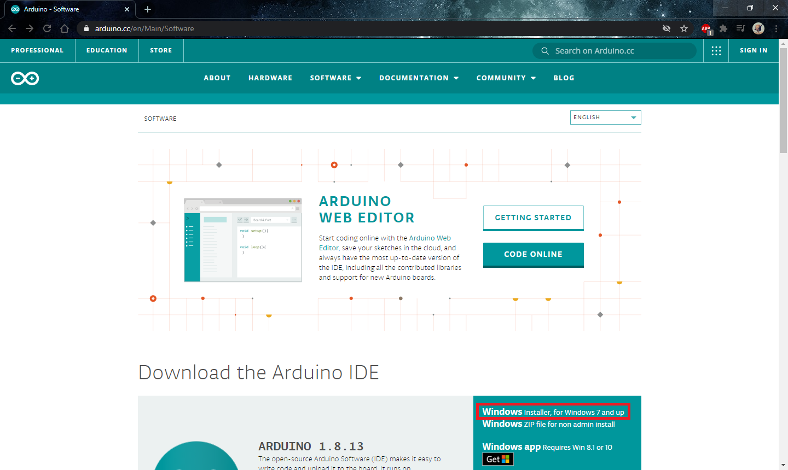Reload the Arduino software page

click(47, 28)
